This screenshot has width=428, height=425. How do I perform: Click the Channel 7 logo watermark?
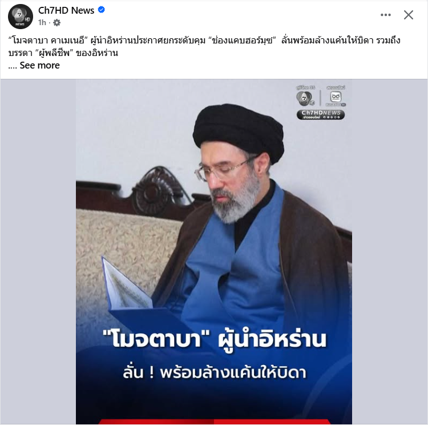(305, 98)
